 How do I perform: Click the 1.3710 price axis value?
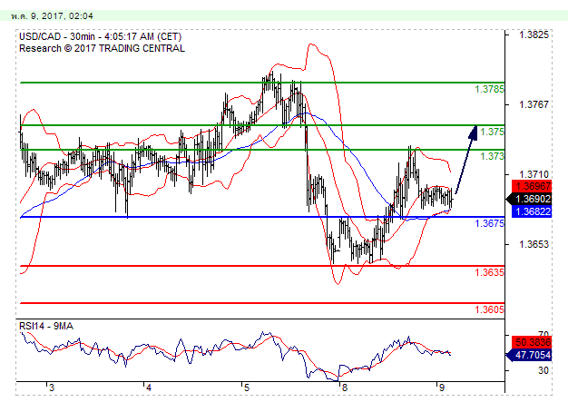click(534, 174)
